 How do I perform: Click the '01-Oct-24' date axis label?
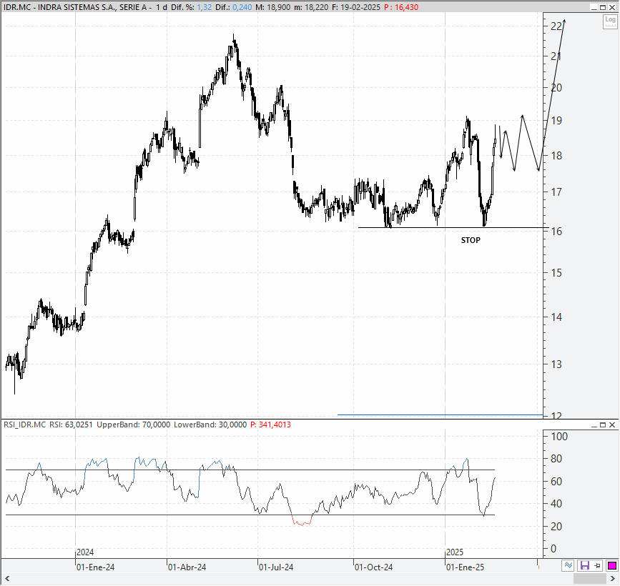(374, 567)
